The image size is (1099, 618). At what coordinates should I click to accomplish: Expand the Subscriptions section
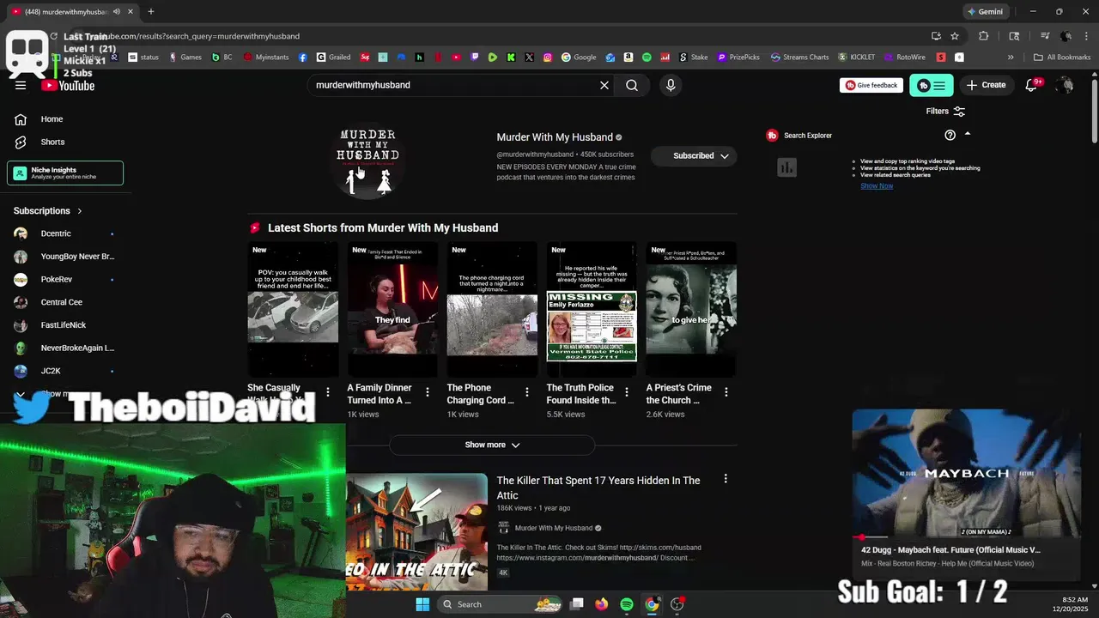point(48,210)
